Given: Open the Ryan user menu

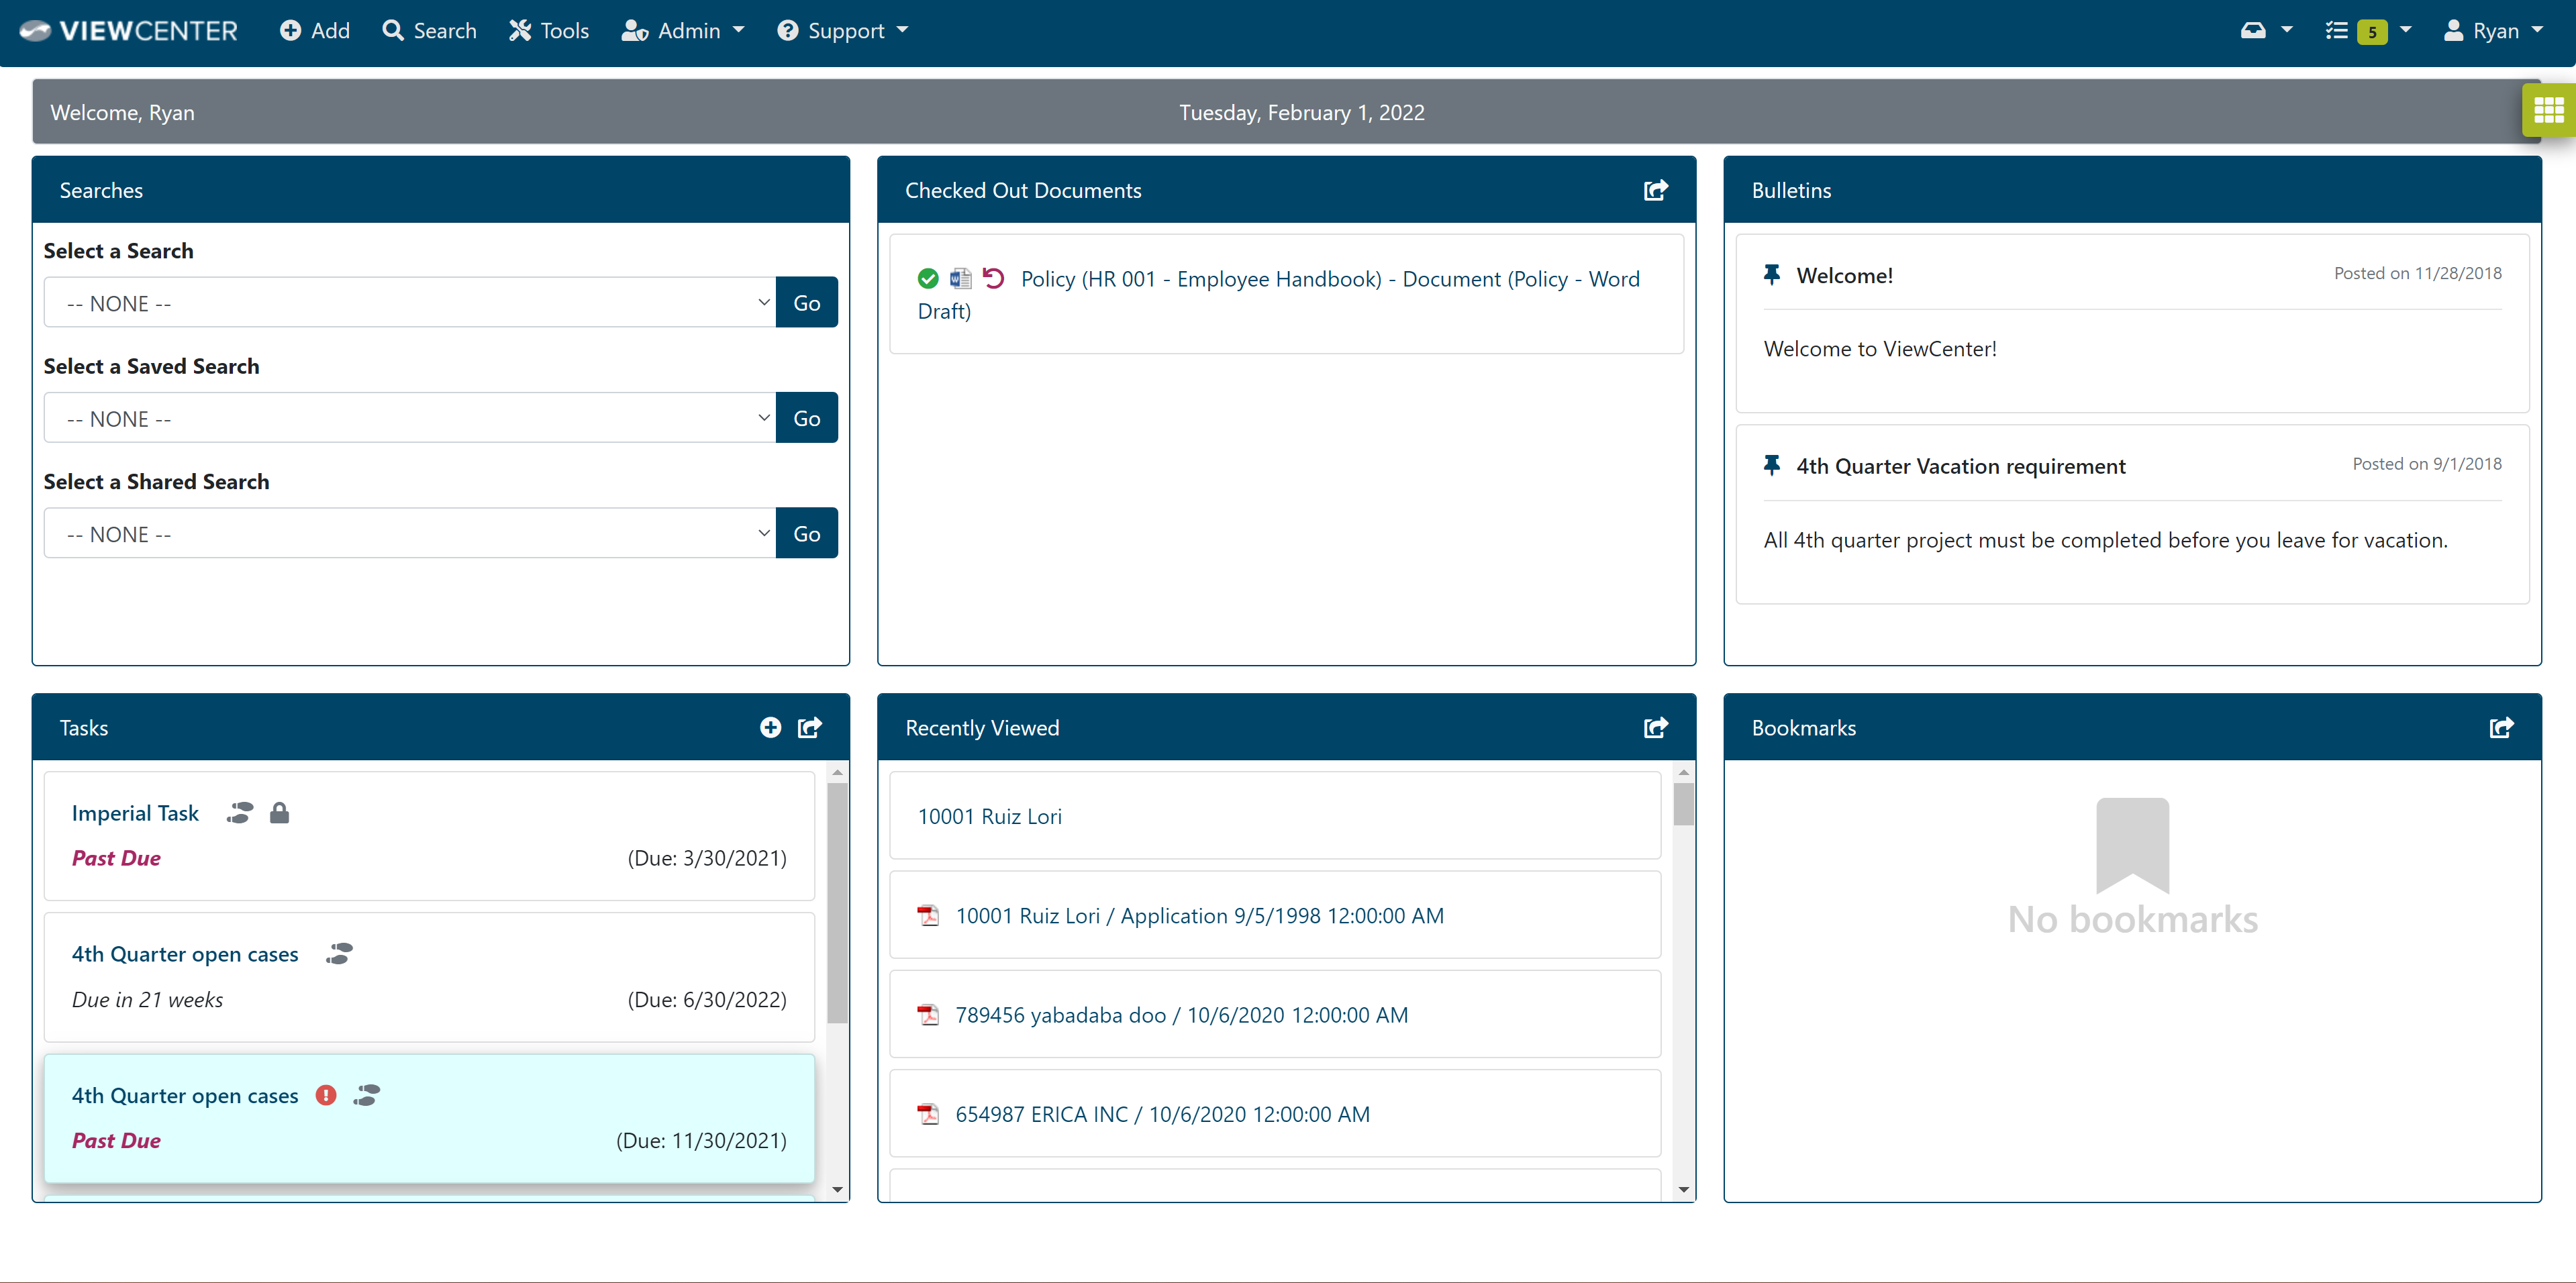Looking at the screenshot, I should (2493, 31).
